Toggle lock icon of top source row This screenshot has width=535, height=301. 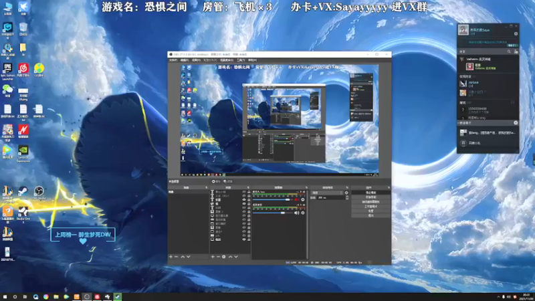249,192
